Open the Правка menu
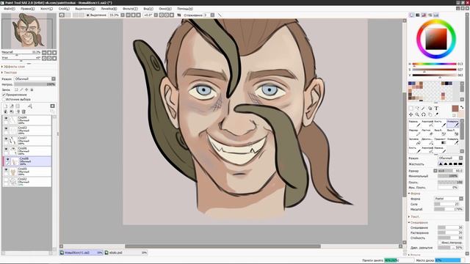470x264 pixels. [28, 9]
